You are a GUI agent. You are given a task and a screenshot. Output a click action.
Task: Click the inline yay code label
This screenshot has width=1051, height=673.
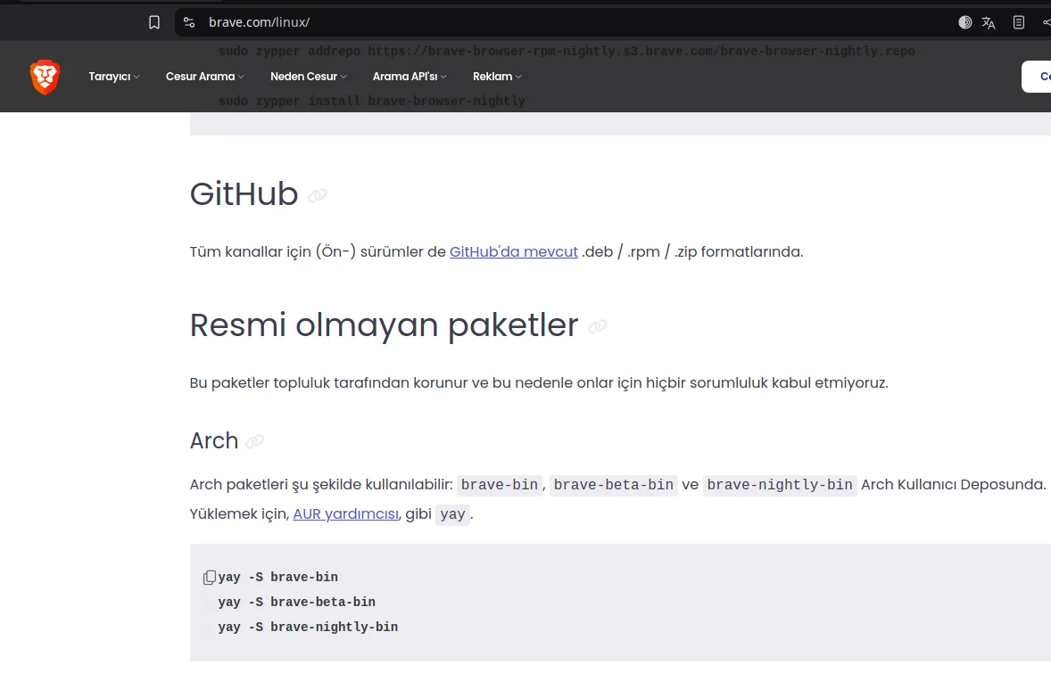pyautogui.click(x=452, y=514)
